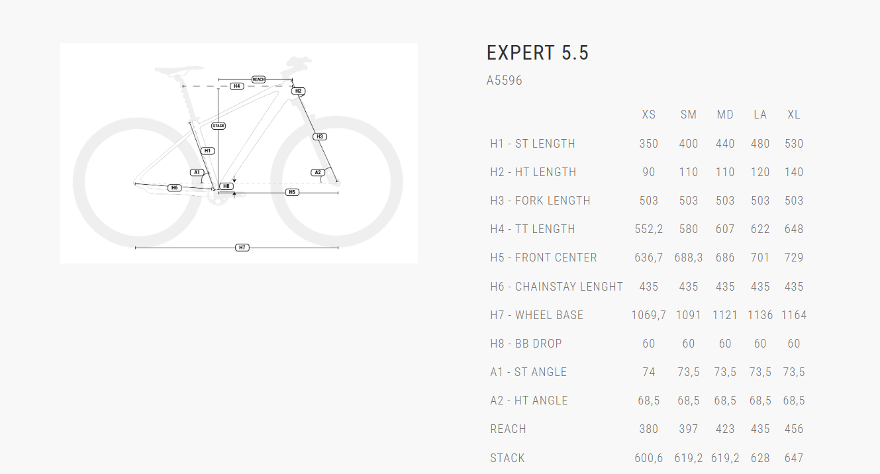Click the XL stack value 647
880x474 pixels.
[794, 458]
